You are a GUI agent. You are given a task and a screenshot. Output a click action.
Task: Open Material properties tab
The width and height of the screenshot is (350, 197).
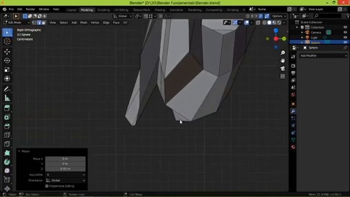click(293, 147)
